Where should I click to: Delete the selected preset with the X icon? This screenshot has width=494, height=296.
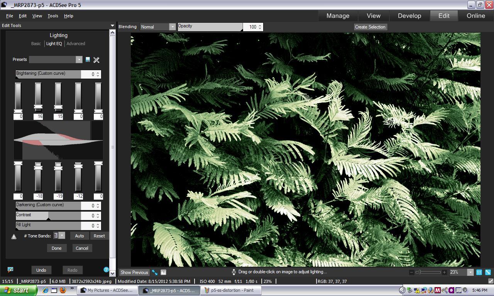(x=96, y=60)
